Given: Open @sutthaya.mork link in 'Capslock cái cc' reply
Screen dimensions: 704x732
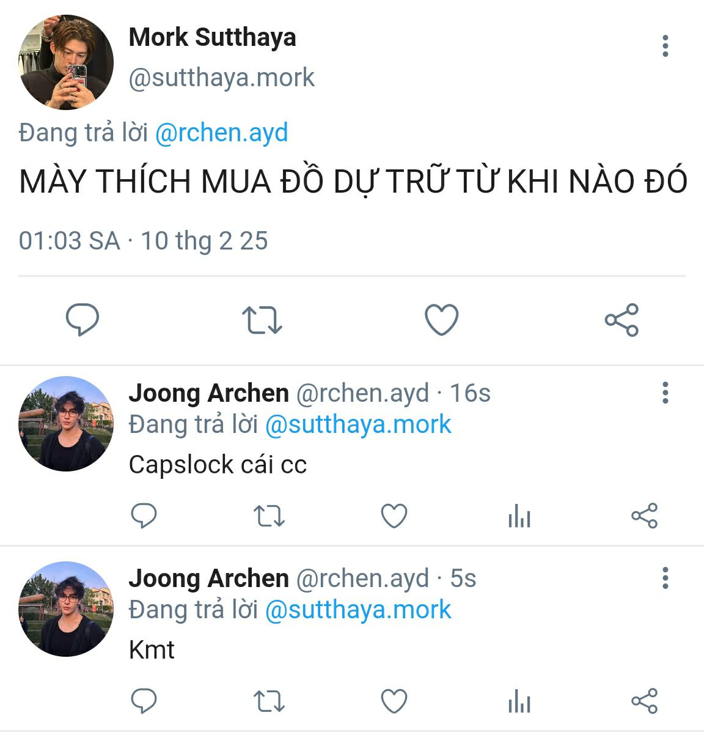Looking at the screenshot, I should coord(358,424).
